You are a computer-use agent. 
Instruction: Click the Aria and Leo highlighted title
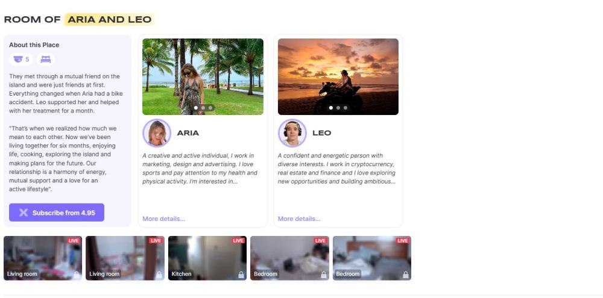click(109, 19)
